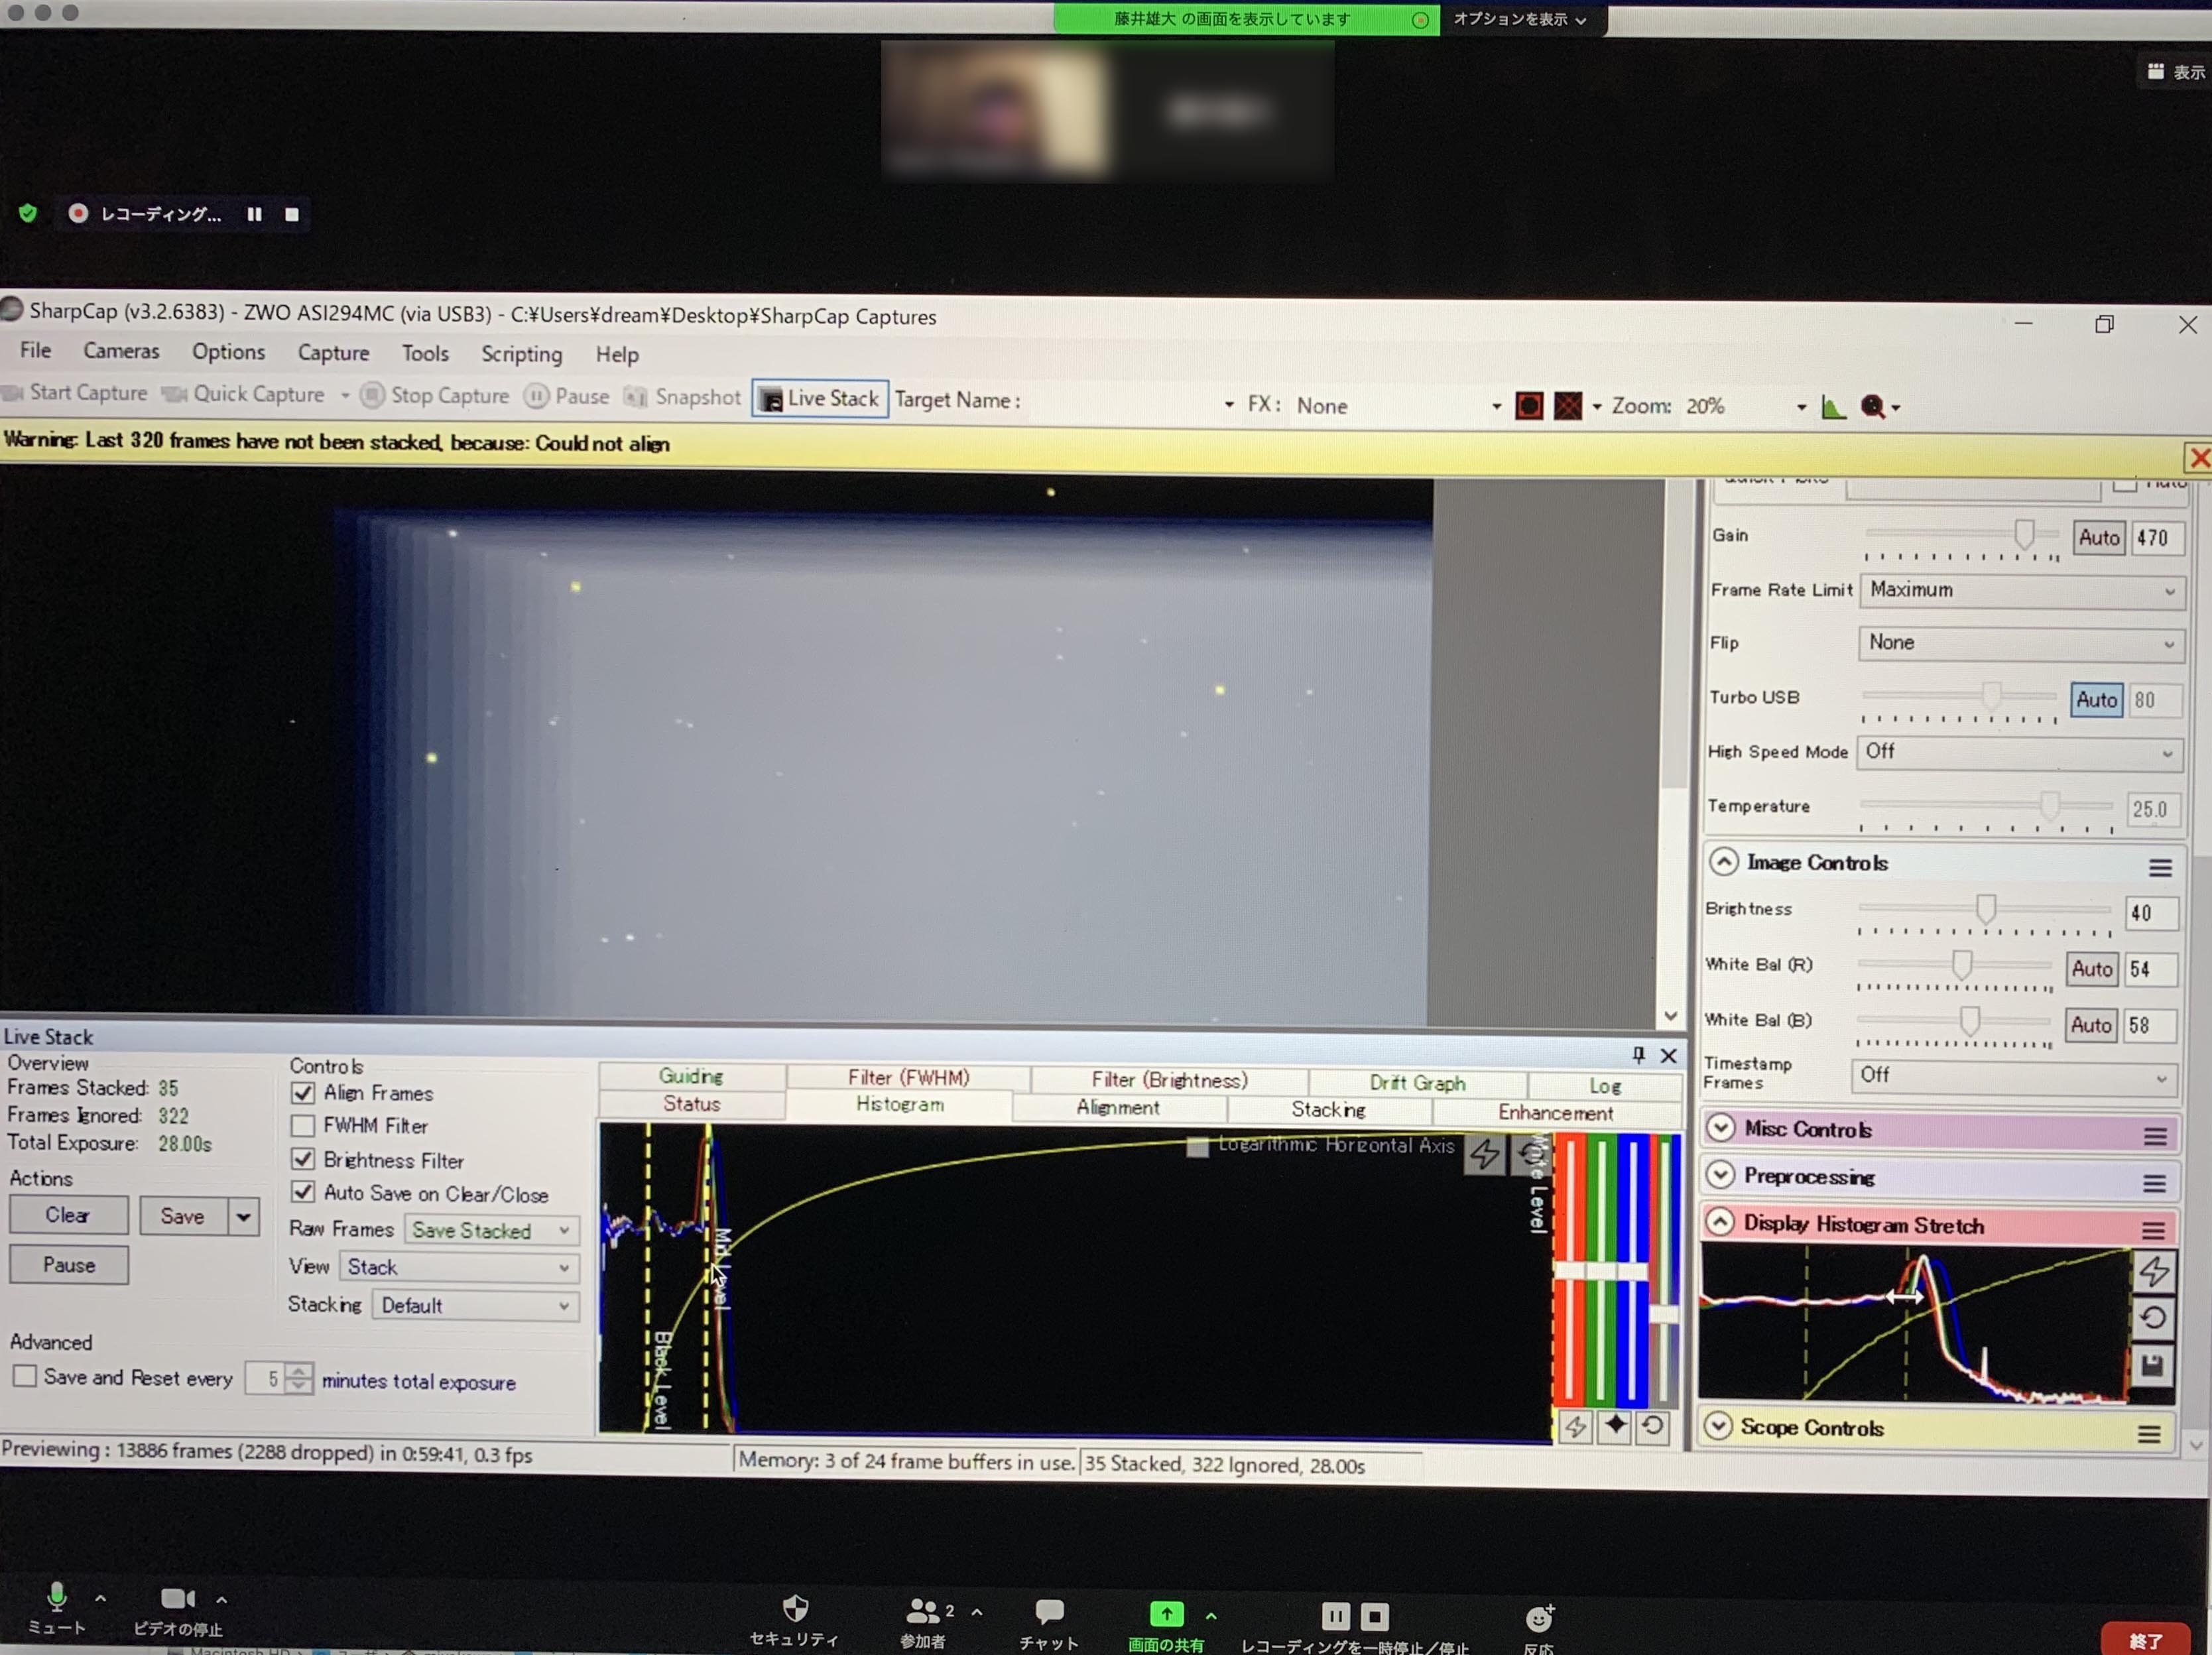Image resolution: width=2212 pixels, height=1655 pixels.
Task: Enable the FWHM Filter checkbox
Action: click(x=303, y=1126)
